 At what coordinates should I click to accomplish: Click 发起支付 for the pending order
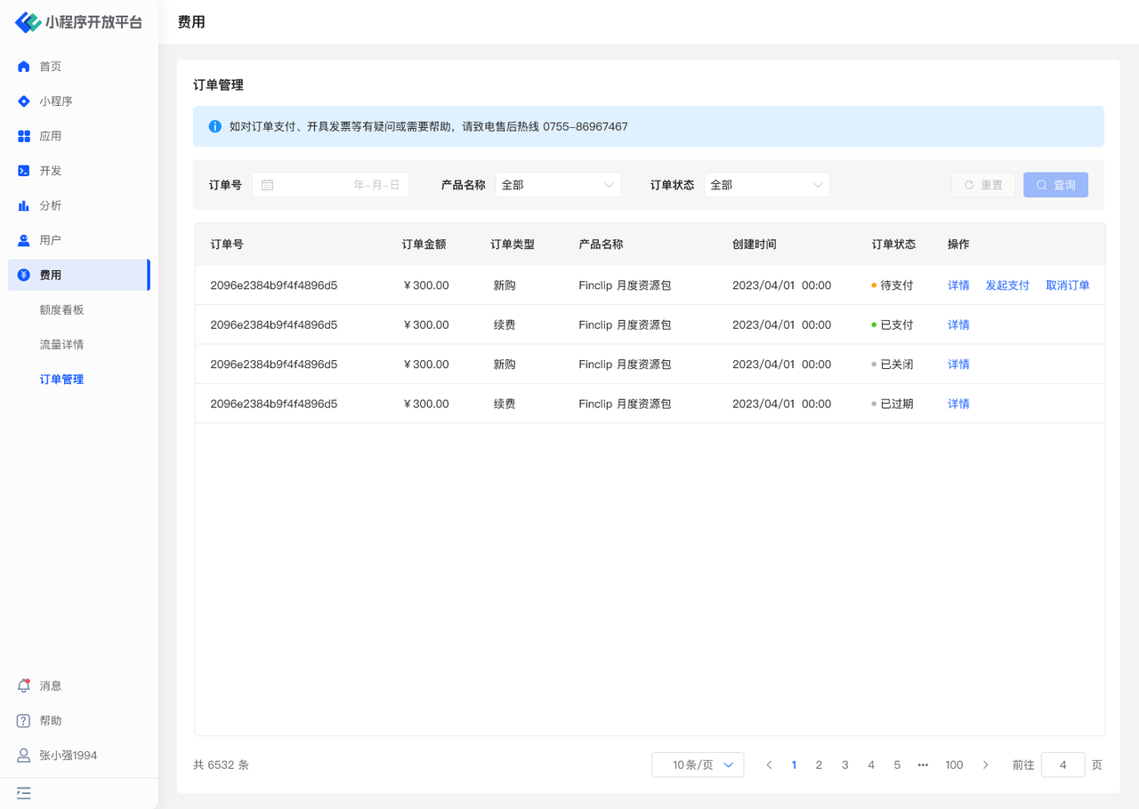point(1007,285)
